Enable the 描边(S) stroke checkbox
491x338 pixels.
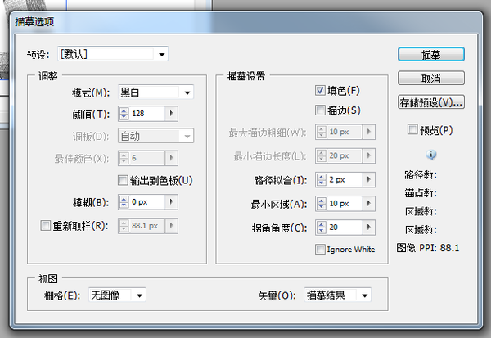tap(320, 110)
